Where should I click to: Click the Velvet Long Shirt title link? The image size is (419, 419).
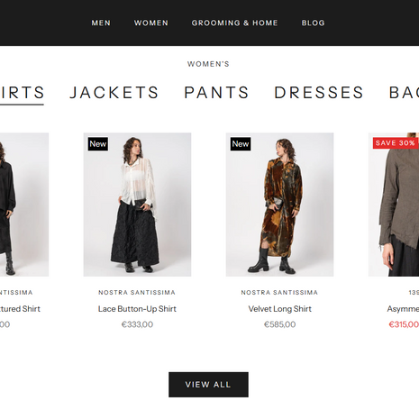click(x=279, y=309)
